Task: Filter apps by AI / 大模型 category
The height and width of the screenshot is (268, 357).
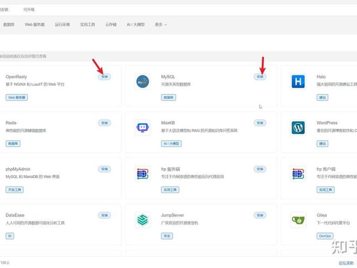Action: click(136, 25)
